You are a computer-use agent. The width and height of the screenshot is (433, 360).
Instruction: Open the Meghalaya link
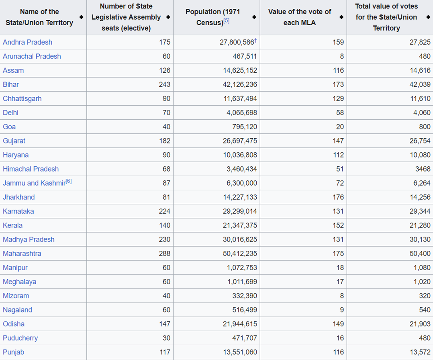coord(19,282)
